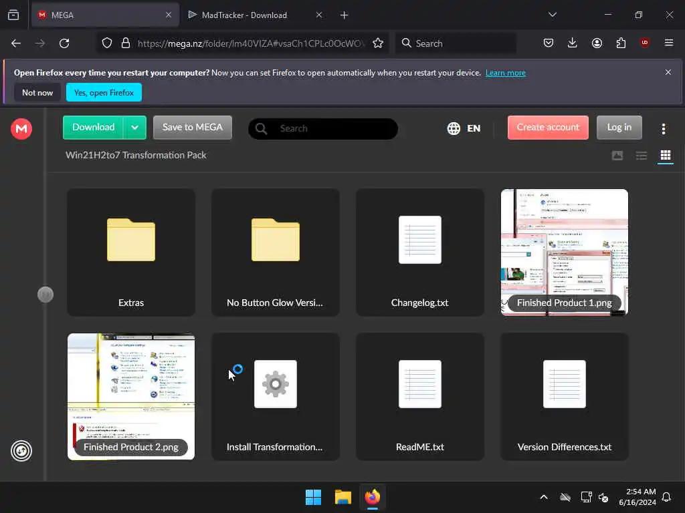
Task: Open the Firefox hamburger application menu
Action: (669, 43)
